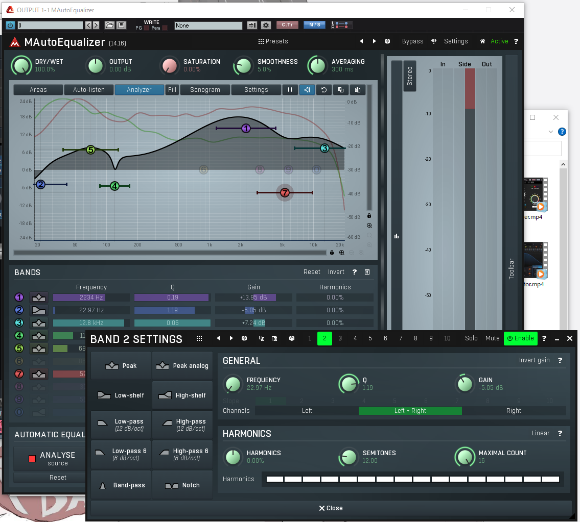
Task: Mute Band 2 in the settings header
Action: click(x=492, y=338)
